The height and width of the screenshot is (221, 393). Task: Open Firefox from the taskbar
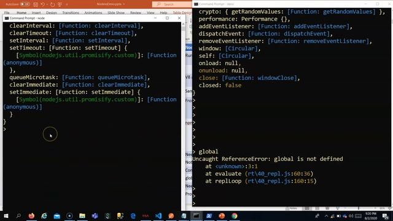point(31,215)
